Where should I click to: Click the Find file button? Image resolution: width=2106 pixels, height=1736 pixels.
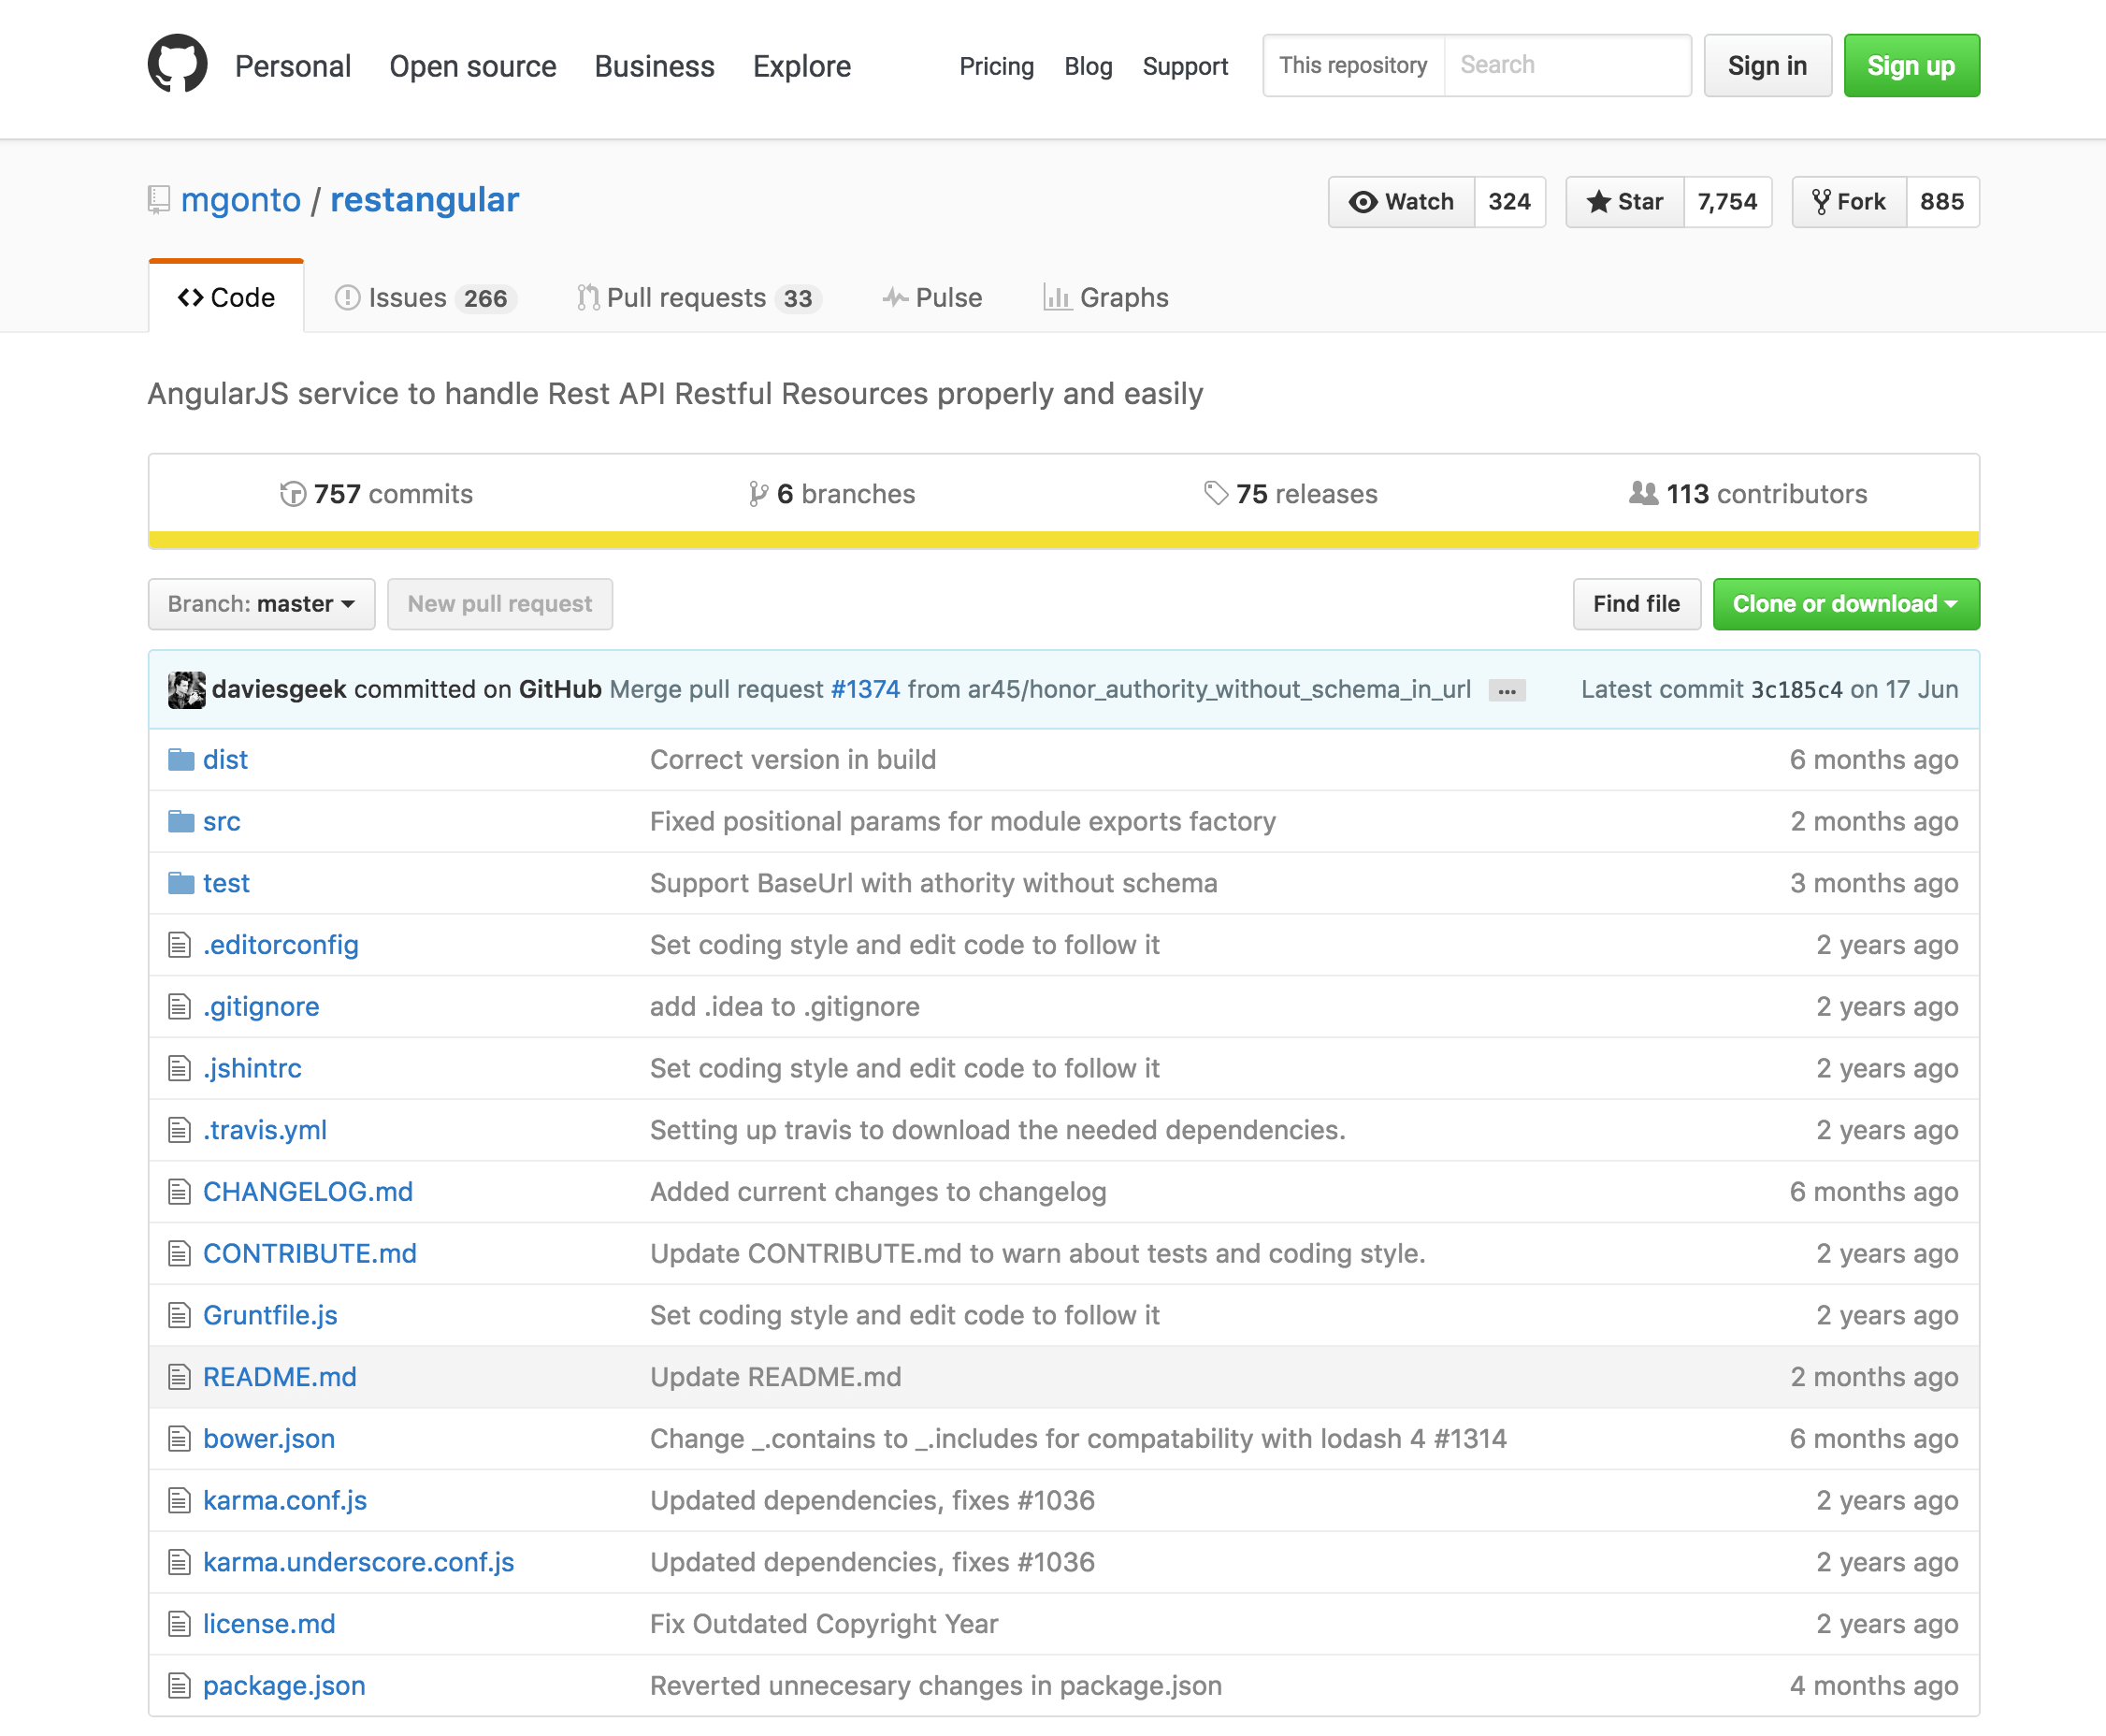coord(1637,604)
